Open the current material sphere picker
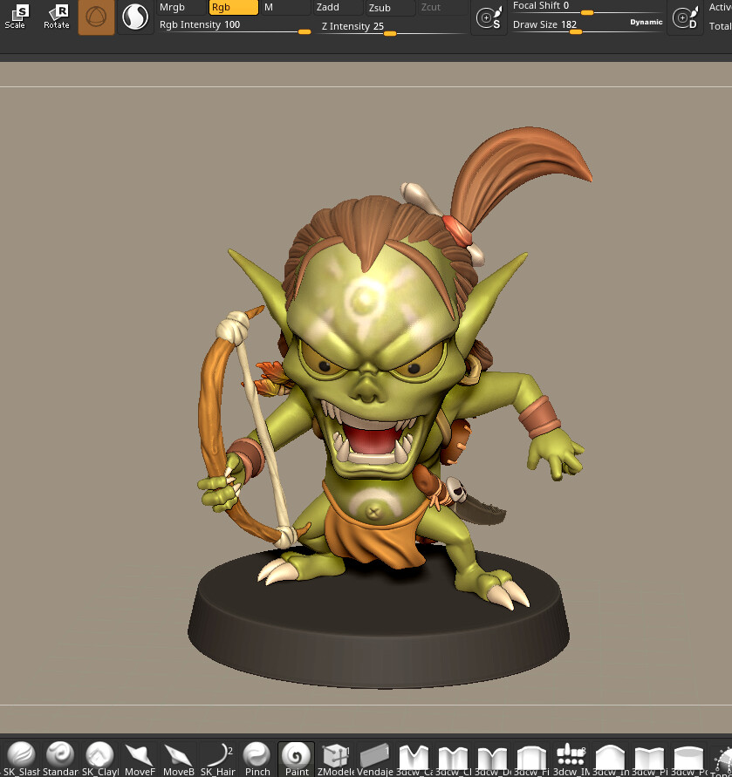732x777 pixels. coord(136,16)
